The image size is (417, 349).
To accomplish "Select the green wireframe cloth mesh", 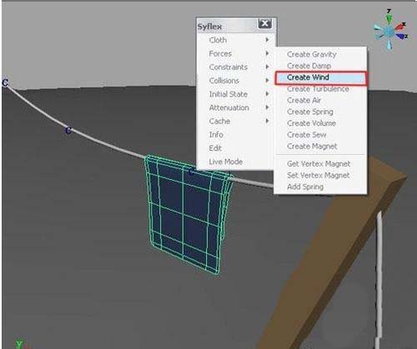I will pos(188,214).
